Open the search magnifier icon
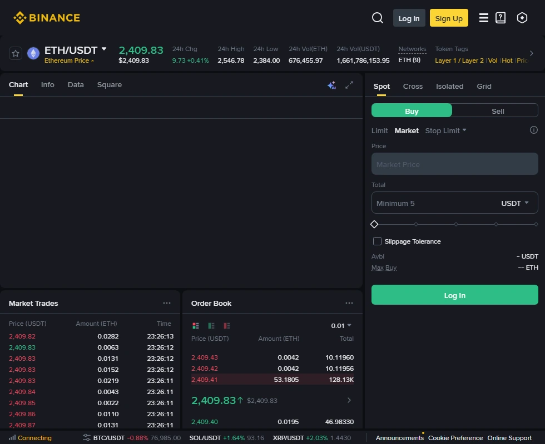Image resolution: width=545 pixels, height=444 pixels. pos(378,18)
